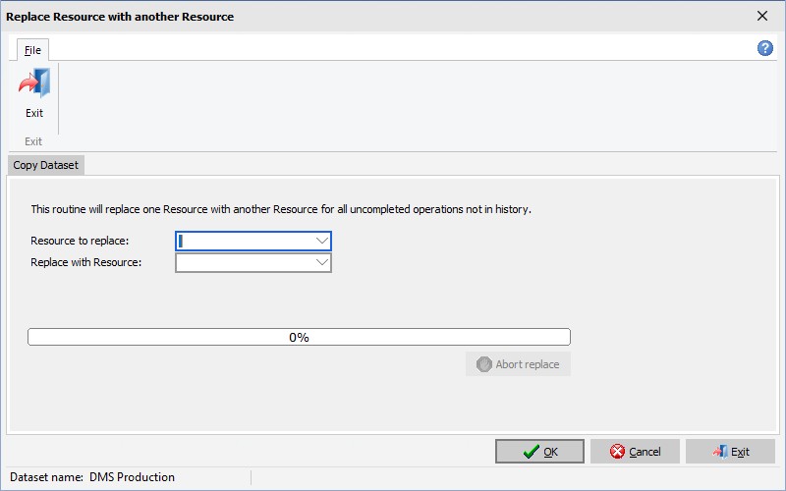Open help via blue question mark icon

pos(765,48)
